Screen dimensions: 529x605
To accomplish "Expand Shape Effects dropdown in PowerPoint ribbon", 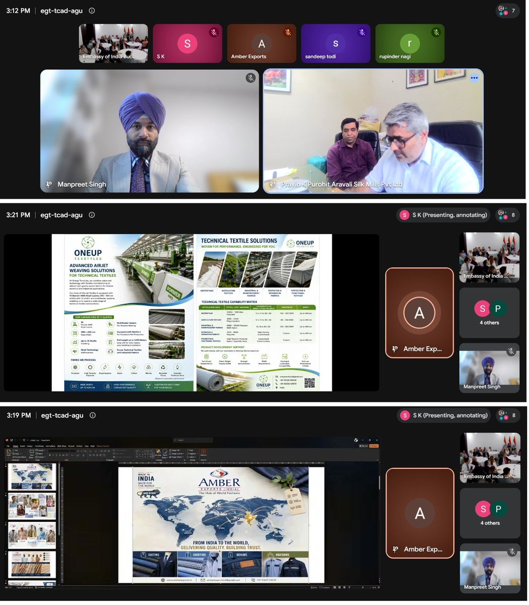I will click(176, 457).
